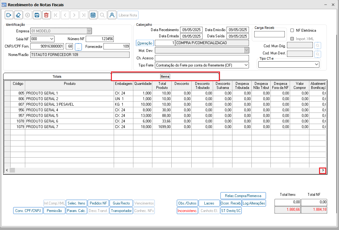Open the table grid view icon

click(93, 15)
